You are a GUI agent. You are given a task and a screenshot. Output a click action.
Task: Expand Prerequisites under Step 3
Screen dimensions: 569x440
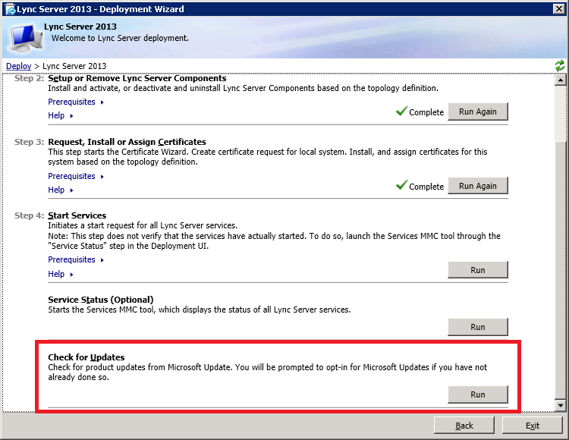[x=76, y=176]
